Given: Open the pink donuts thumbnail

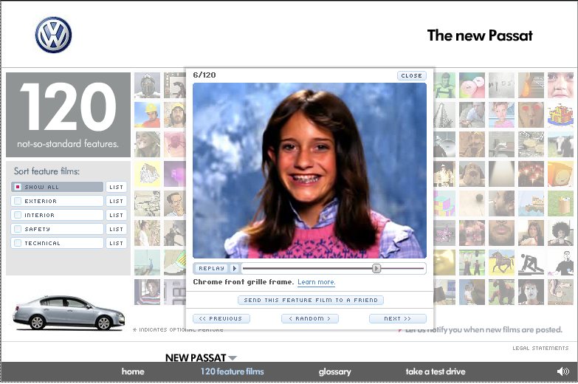Looking at the screenshot, I should [x=472, y=85].
